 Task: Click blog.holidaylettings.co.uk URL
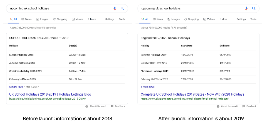tap(47, 99)
